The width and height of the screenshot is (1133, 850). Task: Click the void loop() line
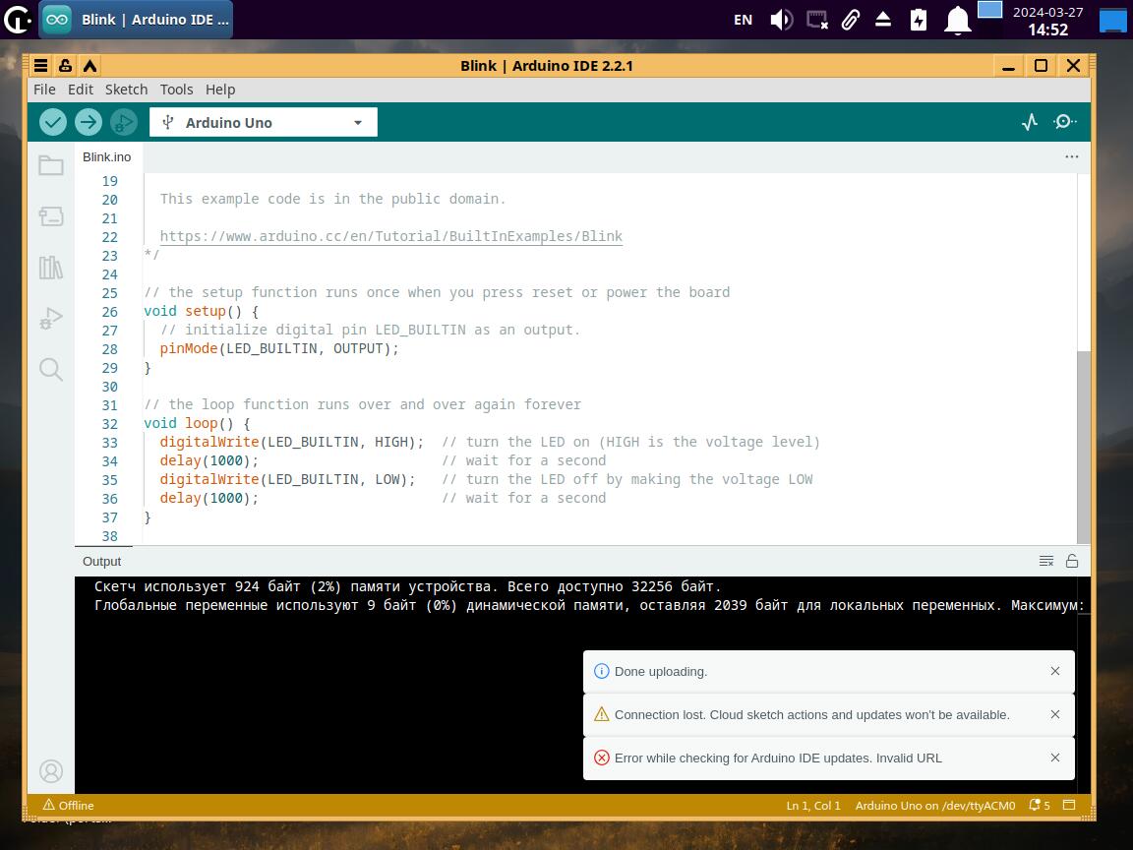click(x=197, y=424)
